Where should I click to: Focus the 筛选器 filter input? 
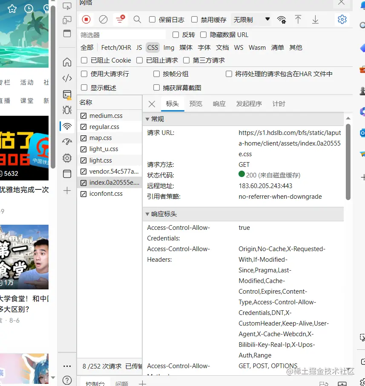tap(122, 35)
